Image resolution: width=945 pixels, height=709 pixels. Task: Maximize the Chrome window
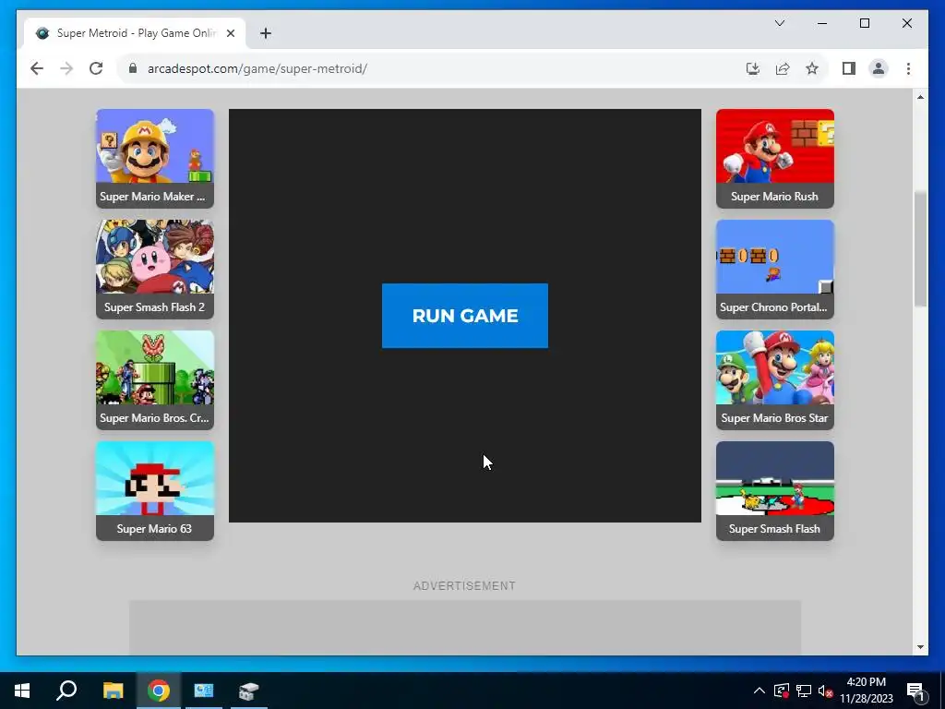[x=864, y=23]
